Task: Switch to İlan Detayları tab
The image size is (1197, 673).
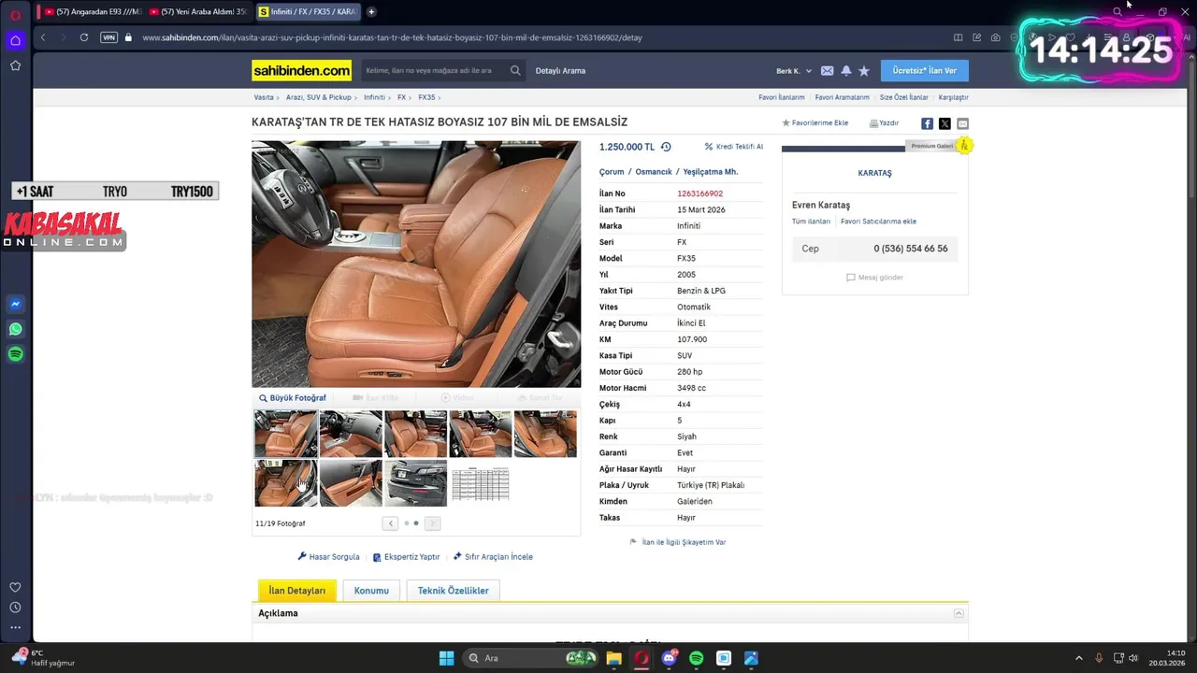Action: pos(297,591)
